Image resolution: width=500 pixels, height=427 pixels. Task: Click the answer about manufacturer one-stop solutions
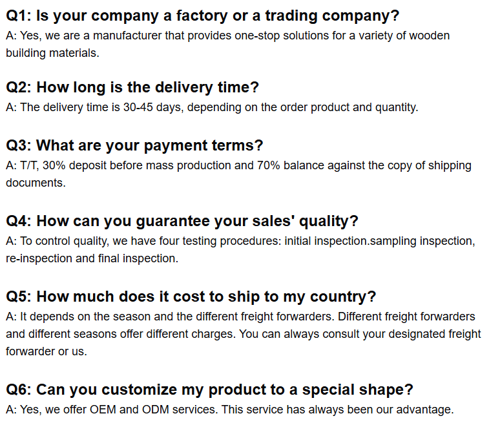[227, 45]
